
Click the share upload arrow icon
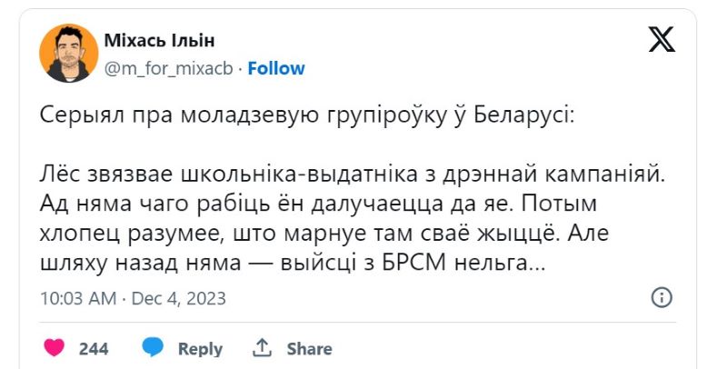click(263, 348)
